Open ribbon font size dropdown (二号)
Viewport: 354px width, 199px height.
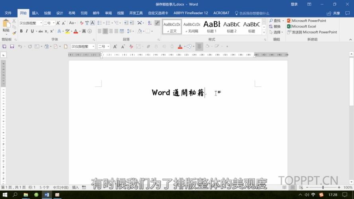pos(53,23)
